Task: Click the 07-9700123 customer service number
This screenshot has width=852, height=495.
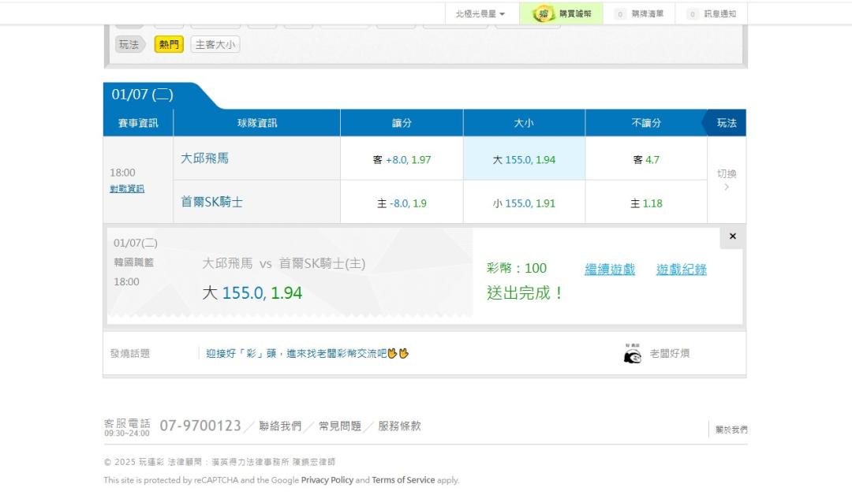Action: 200,426
